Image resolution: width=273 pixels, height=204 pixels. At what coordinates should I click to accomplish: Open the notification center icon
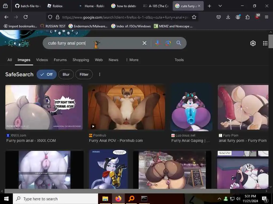[x=265, y=199]
